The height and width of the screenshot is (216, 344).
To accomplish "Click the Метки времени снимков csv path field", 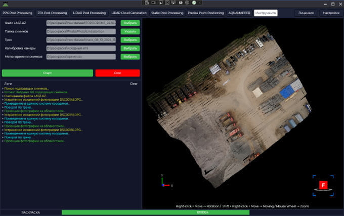I will pos(81,57).
